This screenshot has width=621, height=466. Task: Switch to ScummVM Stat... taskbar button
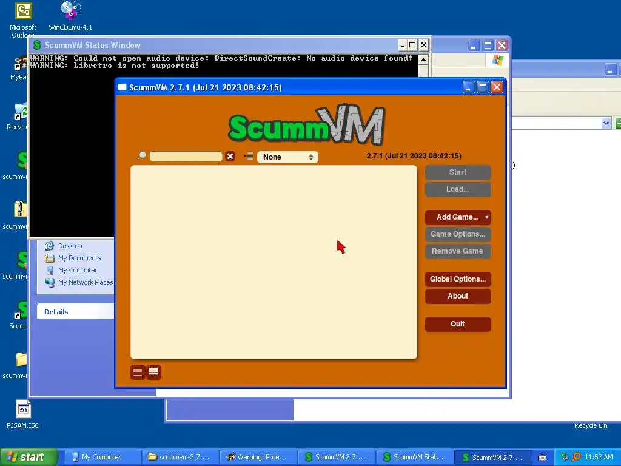click(414, 457)
